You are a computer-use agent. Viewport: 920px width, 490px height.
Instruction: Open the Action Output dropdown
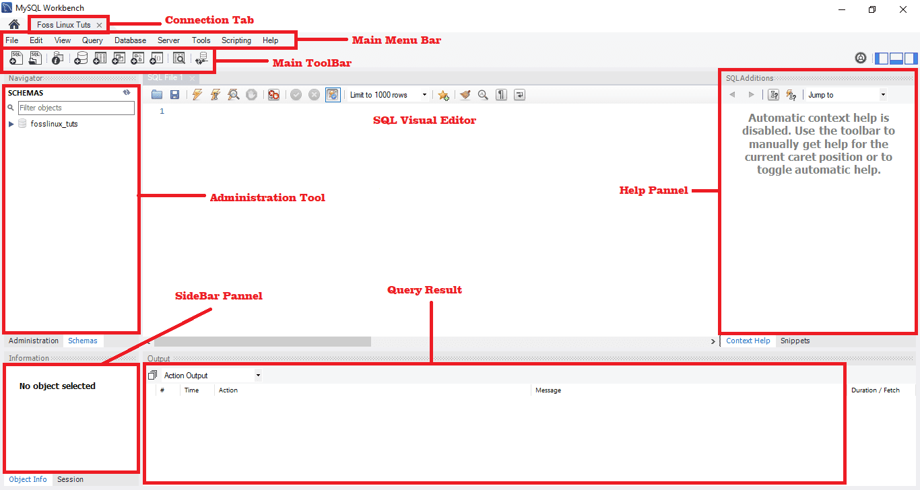pyautogui.click(x=211, y=376)
